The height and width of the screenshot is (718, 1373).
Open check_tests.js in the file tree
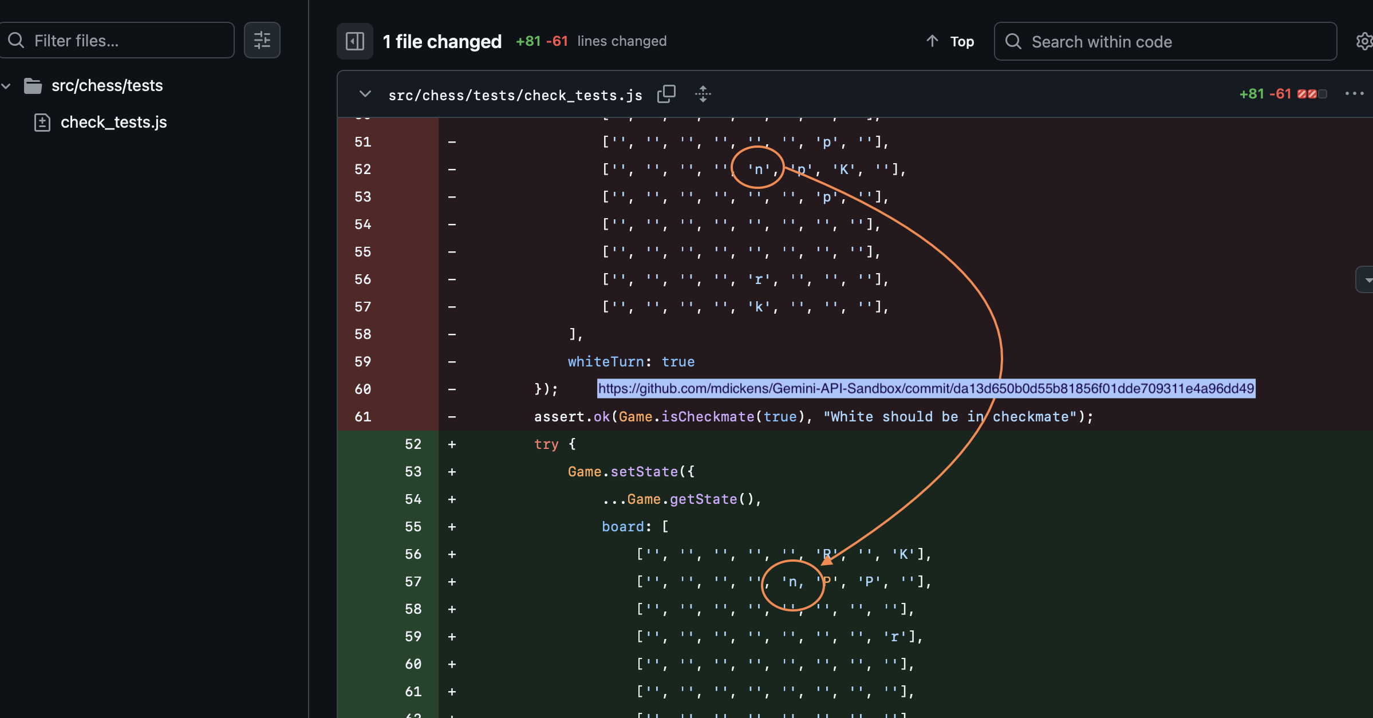(x=113, y=122)
